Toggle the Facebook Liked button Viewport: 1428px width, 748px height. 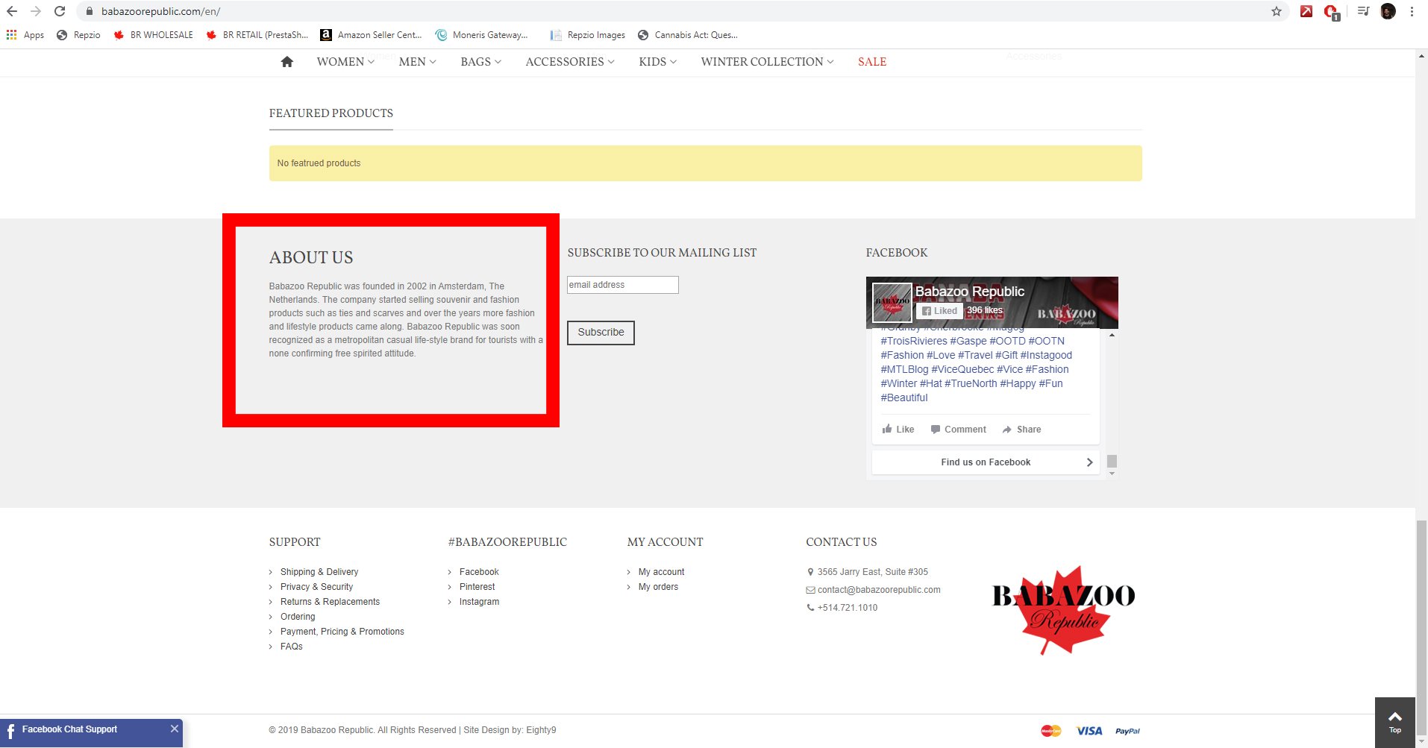click(939, 311)
